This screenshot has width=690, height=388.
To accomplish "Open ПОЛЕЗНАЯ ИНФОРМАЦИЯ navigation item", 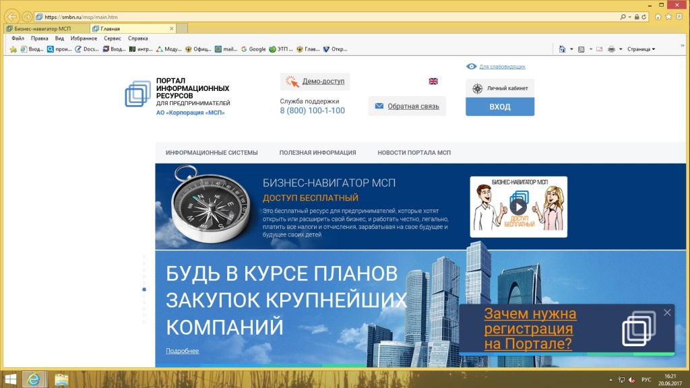I will tap(318, 153).
